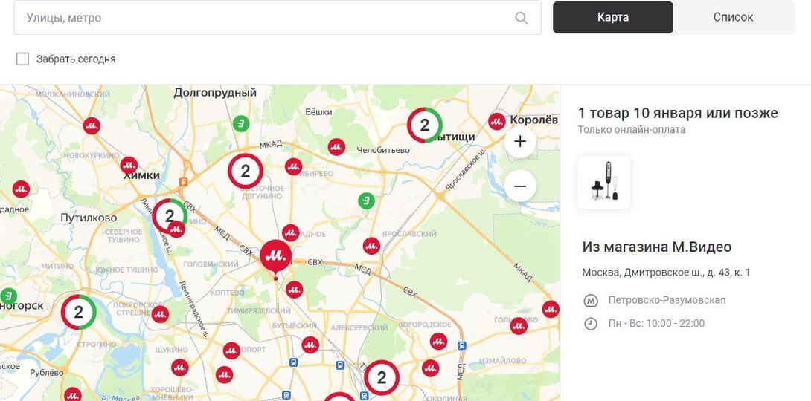Click the ruble parking icon near Химки

tap(183, 182)
